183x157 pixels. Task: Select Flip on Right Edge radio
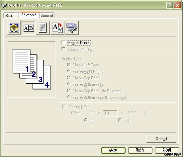[69, 71]
